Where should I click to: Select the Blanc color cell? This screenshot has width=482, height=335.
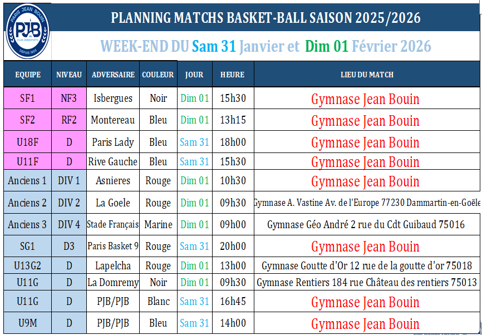(x=158, y=302)
